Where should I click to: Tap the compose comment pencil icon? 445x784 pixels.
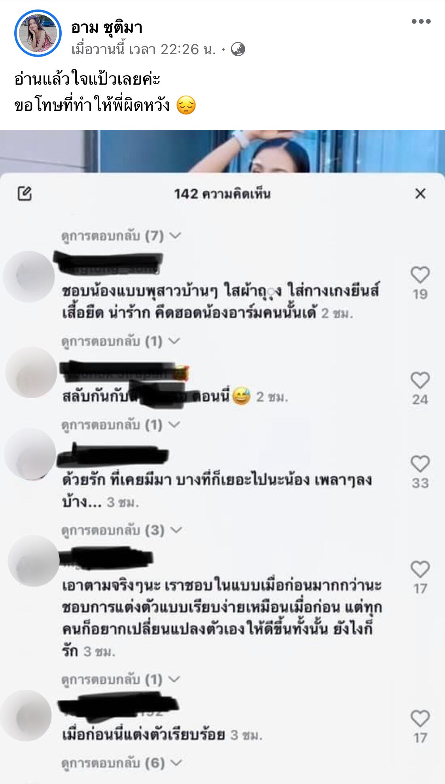[x=25, y=193]
